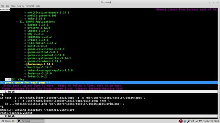Click the File-Roller-3.14.2 entry

[x=42, y=43]
